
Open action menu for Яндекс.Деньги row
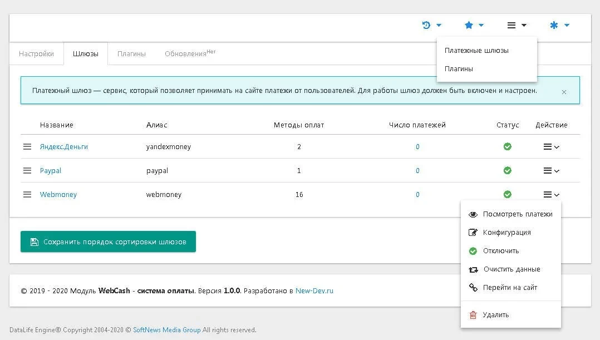[x=552, y=147]
